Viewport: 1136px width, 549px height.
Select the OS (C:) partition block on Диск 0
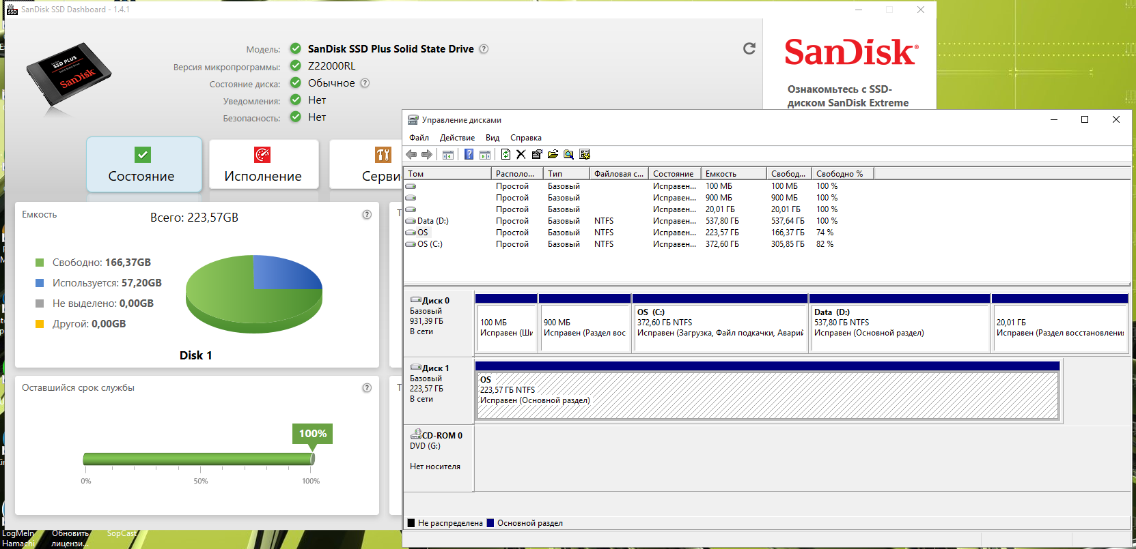pos(720,323)
